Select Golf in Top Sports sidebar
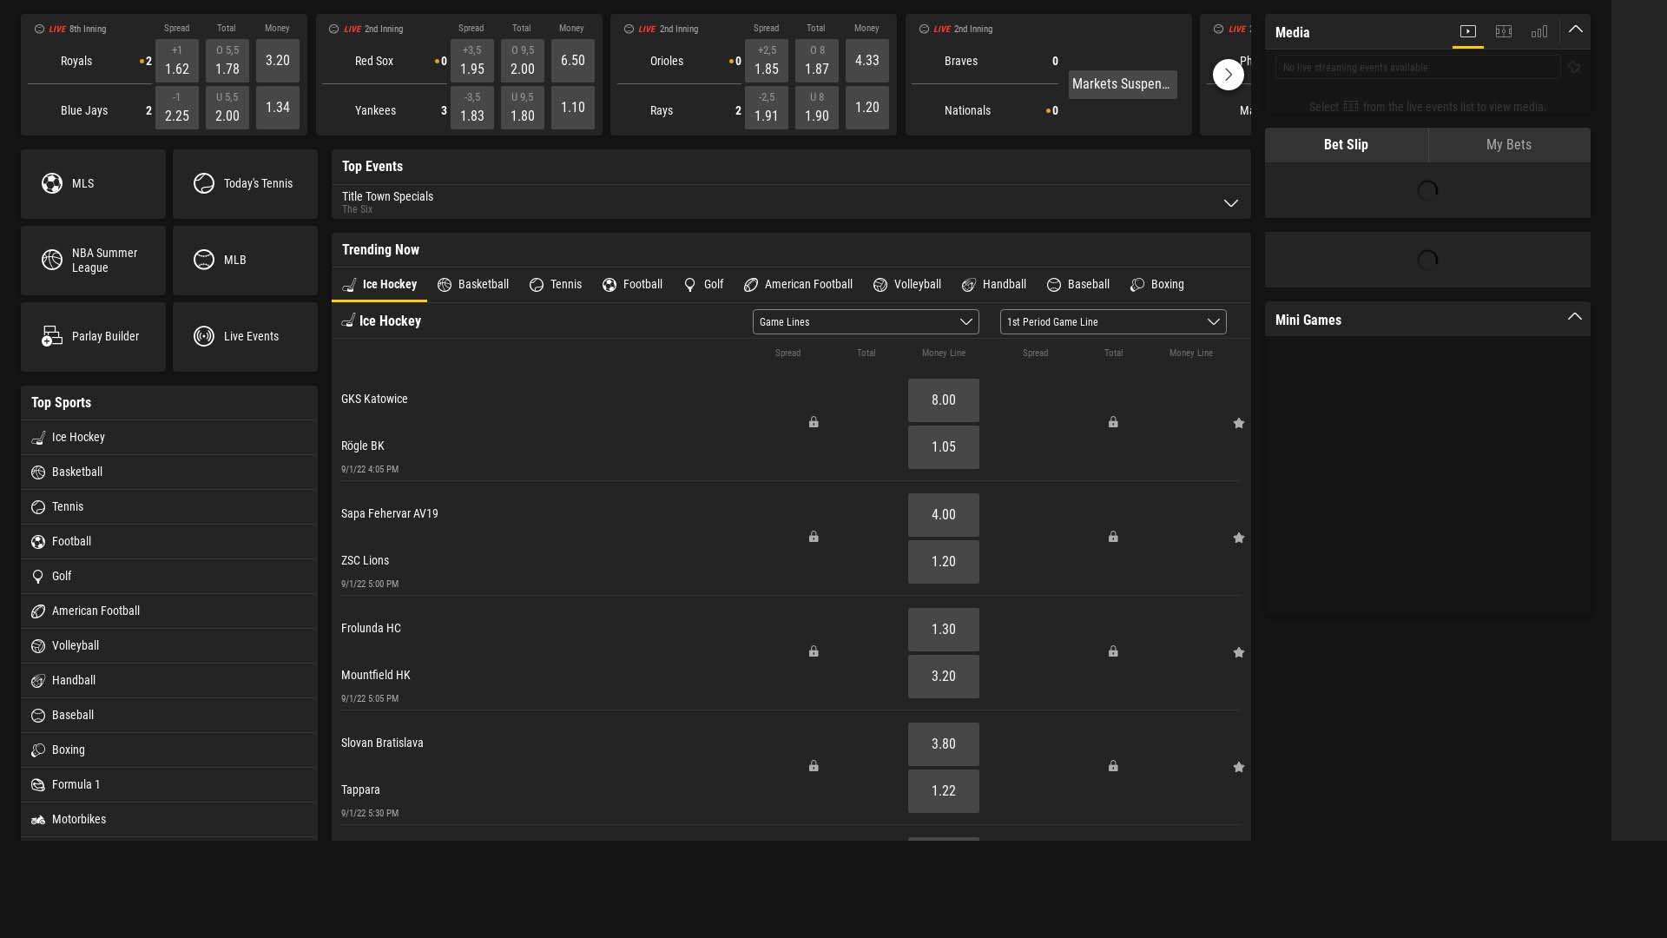 [62, 575]
